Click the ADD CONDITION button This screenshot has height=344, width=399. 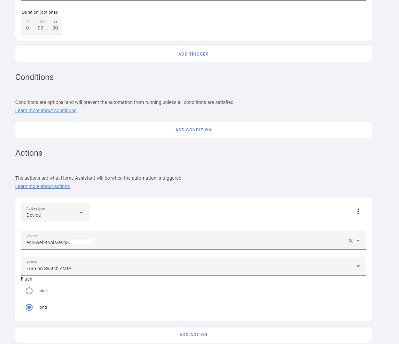[193, 130]
